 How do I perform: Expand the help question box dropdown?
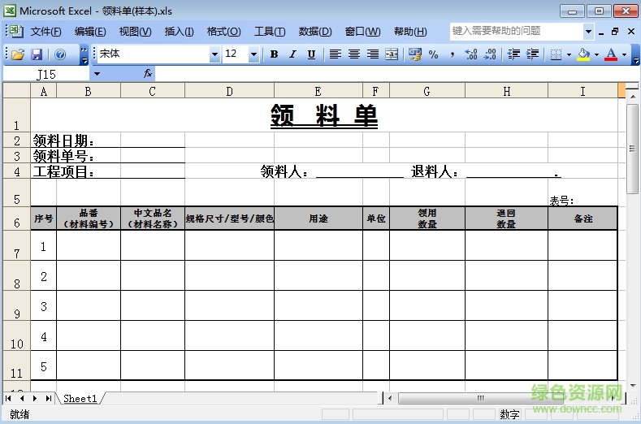tap(588, 31)
